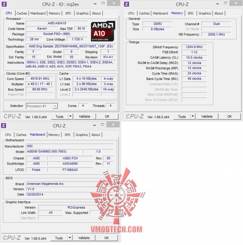
Task: Click Validate in the Memory window
Action: pos(207,116)
